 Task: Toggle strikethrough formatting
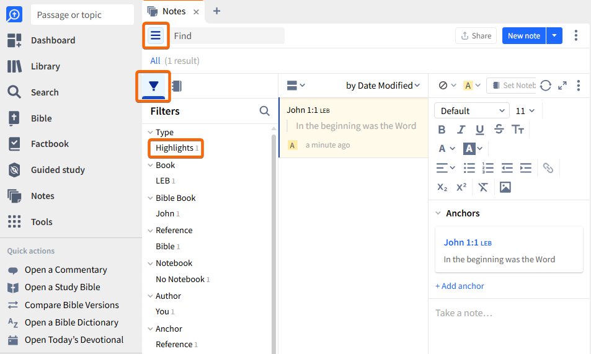pyautogui.click(x=499, y=130)
